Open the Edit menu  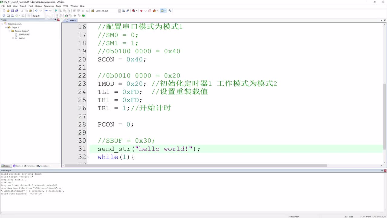tap(9, 6)
